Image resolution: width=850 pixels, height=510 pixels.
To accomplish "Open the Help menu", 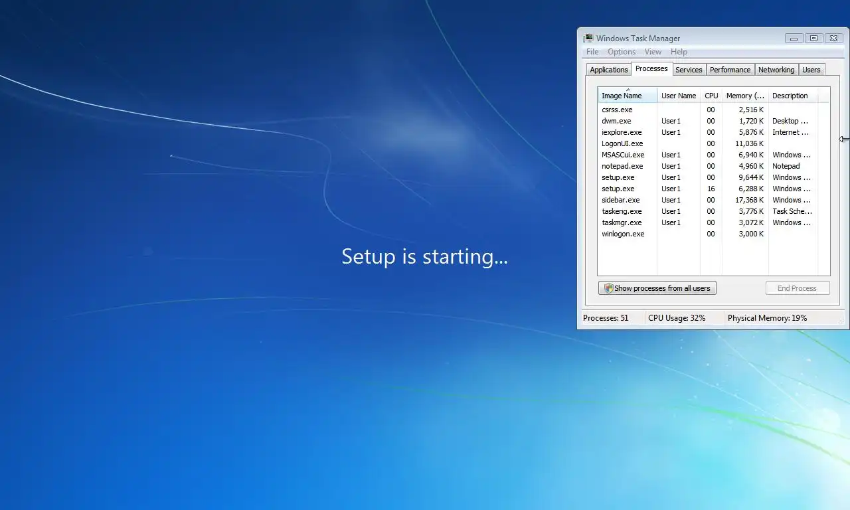I will [679, 52].
